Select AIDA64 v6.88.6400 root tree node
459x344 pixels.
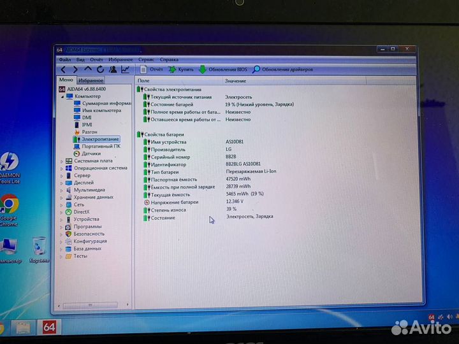tap(82, 89)
